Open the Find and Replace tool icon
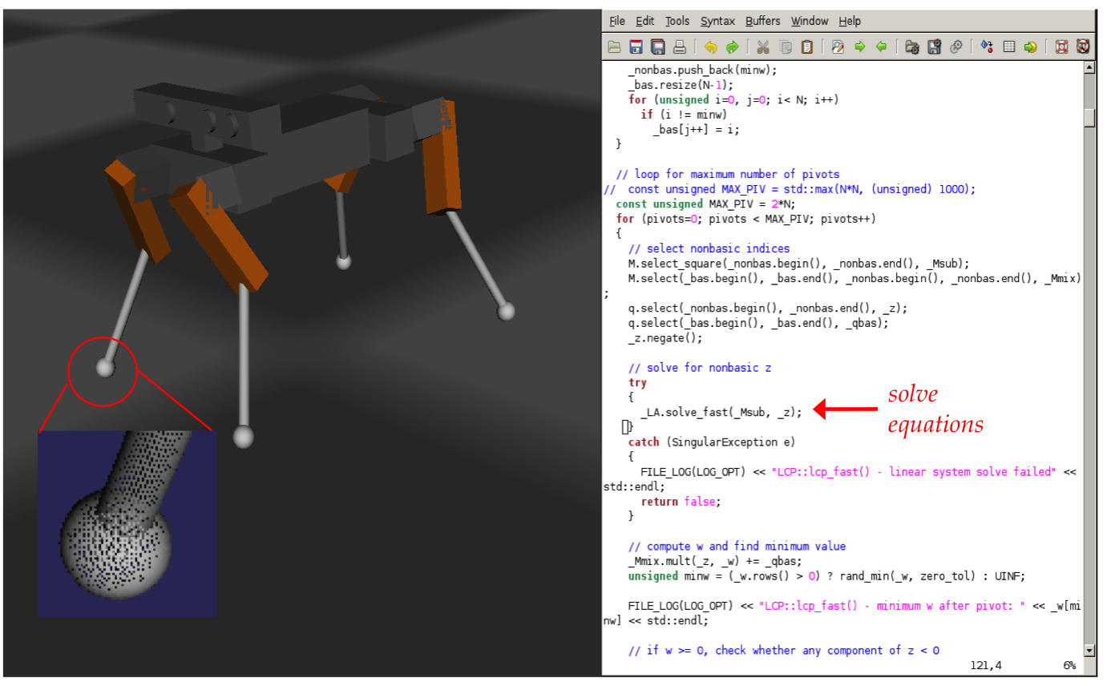This screenshot has height=686, width=1107. click(x=838, y=46)
